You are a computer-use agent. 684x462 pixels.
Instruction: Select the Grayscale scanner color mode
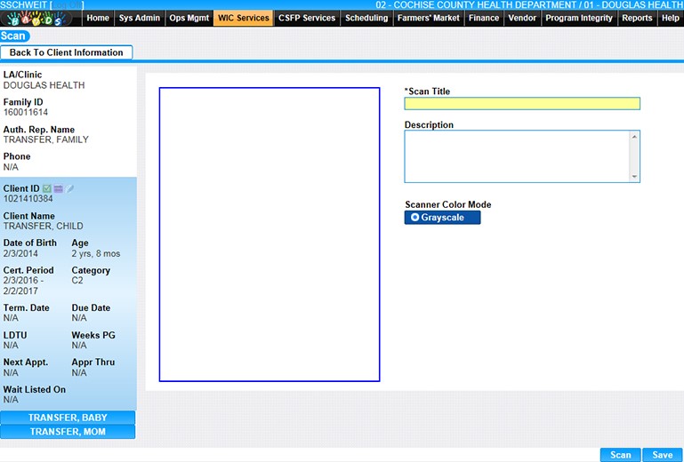pos(442,218)
